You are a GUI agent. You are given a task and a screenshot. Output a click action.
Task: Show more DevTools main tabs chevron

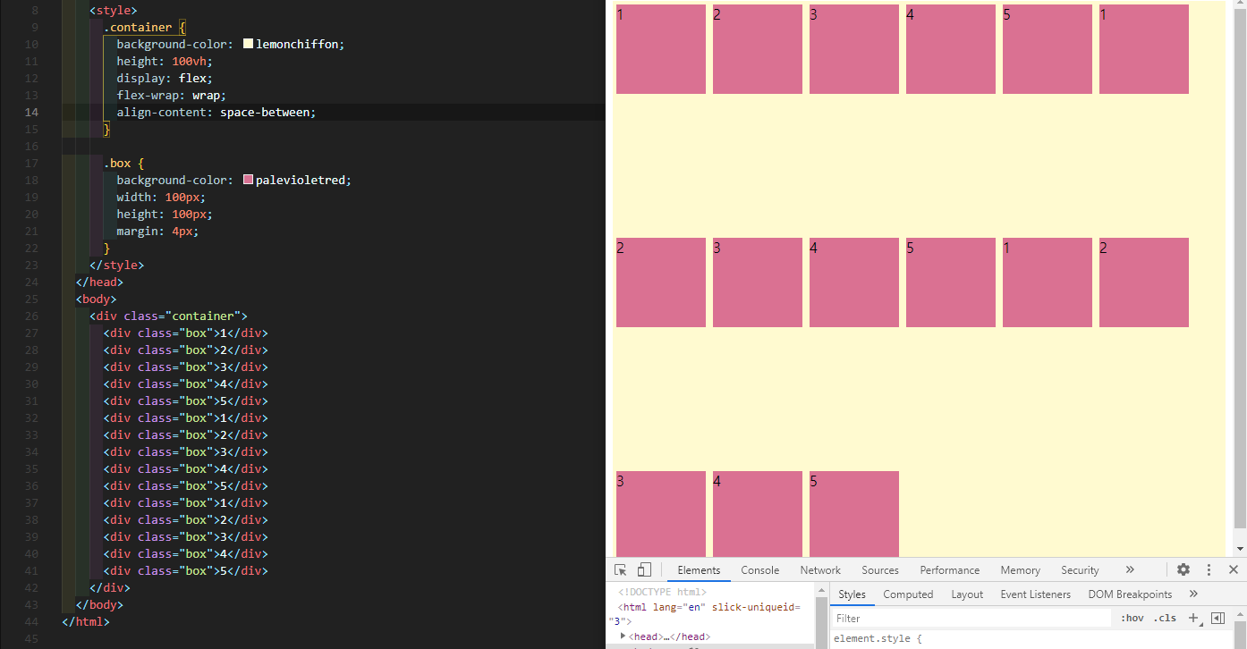coord(1130,569)
